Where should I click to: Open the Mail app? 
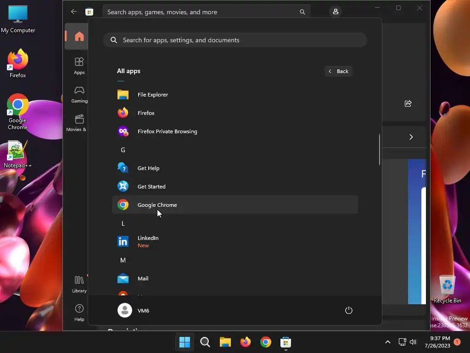[235, 278]
